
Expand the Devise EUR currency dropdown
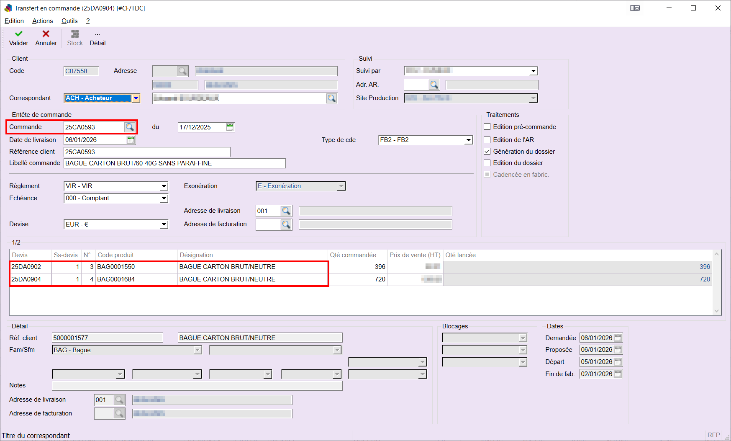[164, 224]
